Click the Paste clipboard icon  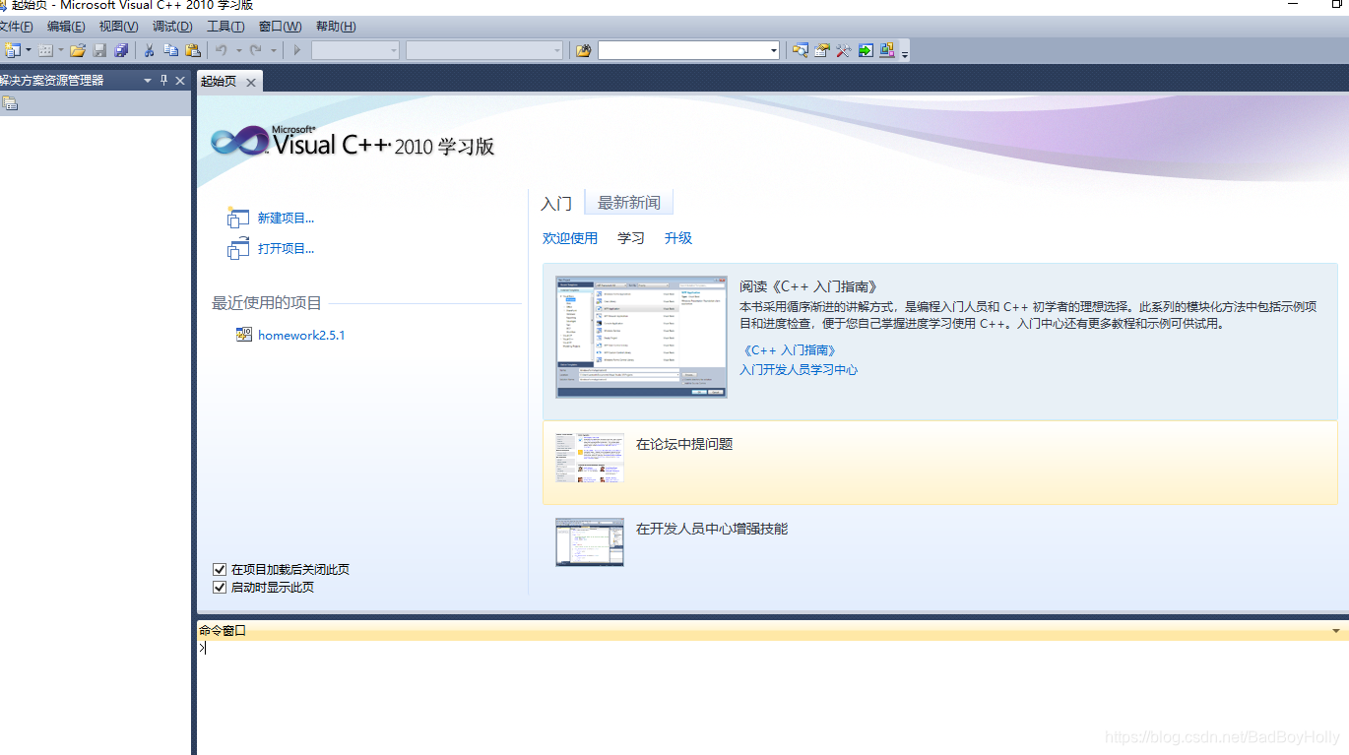tap(193, 50)
